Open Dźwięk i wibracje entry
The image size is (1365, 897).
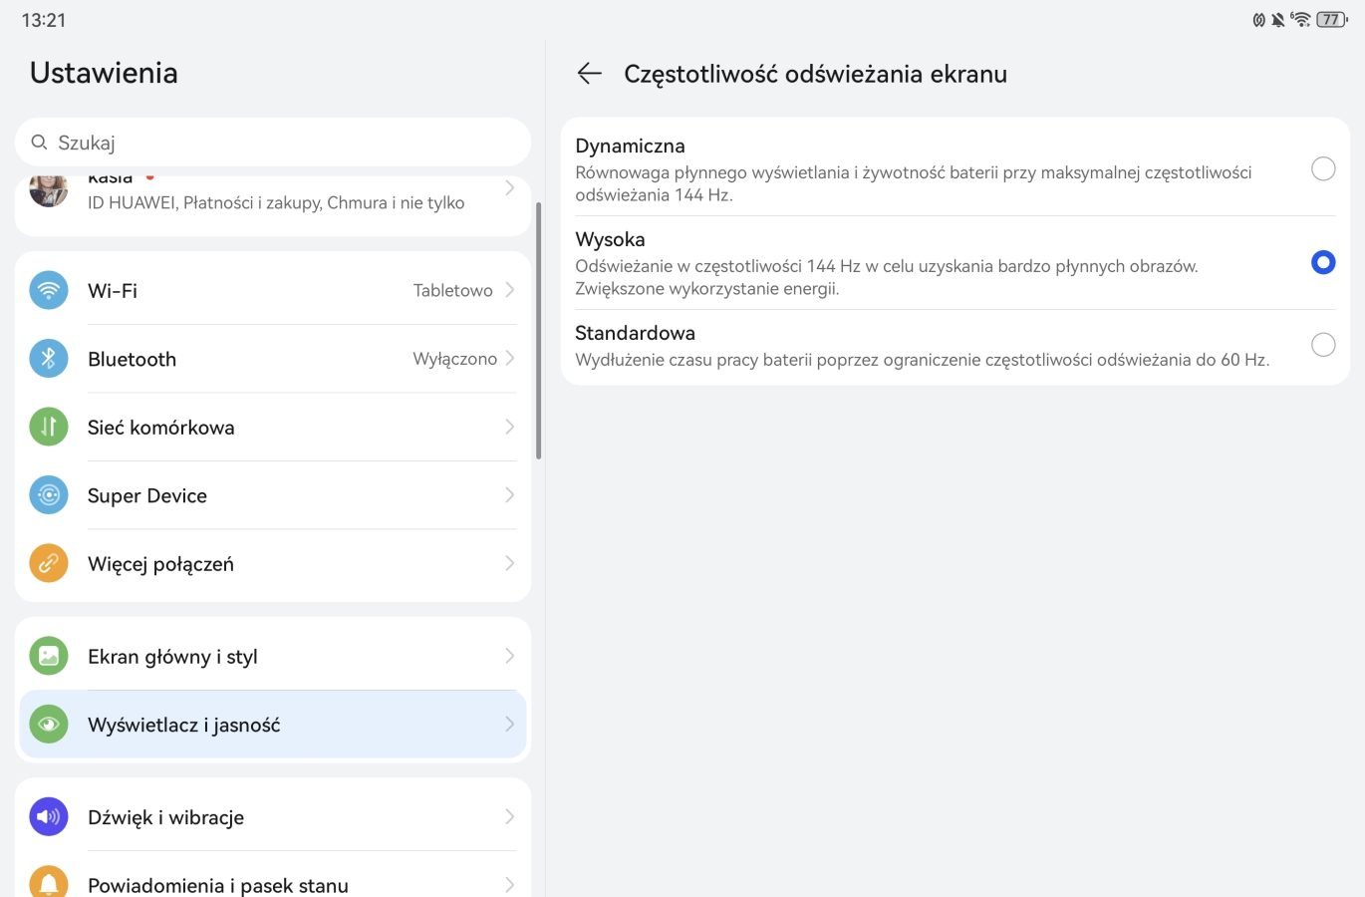tap(273, 816)
